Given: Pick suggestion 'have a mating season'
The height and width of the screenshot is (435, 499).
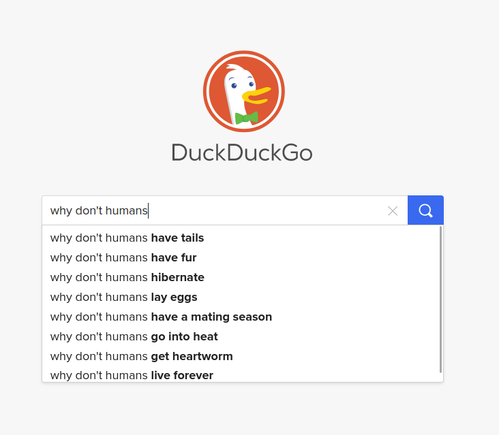Looking at the screenshot, I should (x=241, y=317).
